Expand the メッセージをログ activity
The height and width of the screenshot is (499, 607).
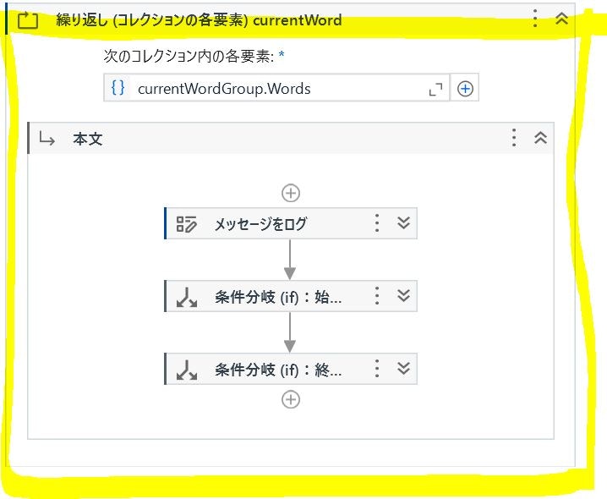click(x=403, y=222)
